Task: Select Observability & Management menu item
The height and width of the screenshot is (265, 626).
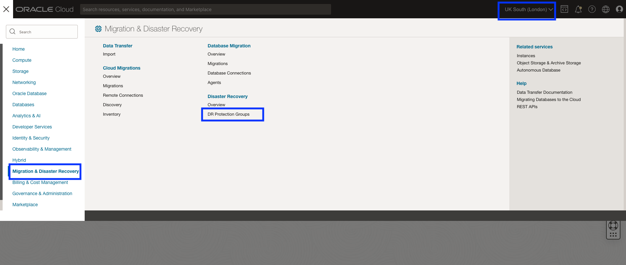Action: (x=42, y=149)
